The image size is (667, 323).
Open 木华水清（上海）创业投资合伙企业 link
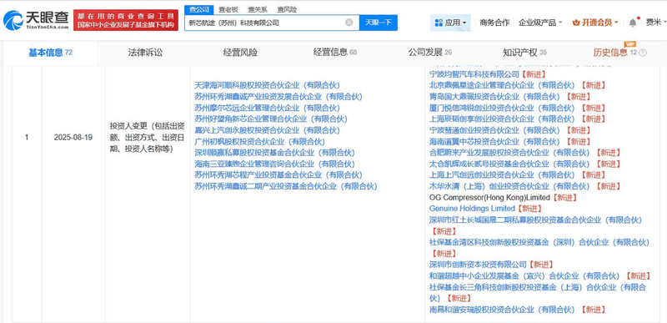click(x=509, y=186)
